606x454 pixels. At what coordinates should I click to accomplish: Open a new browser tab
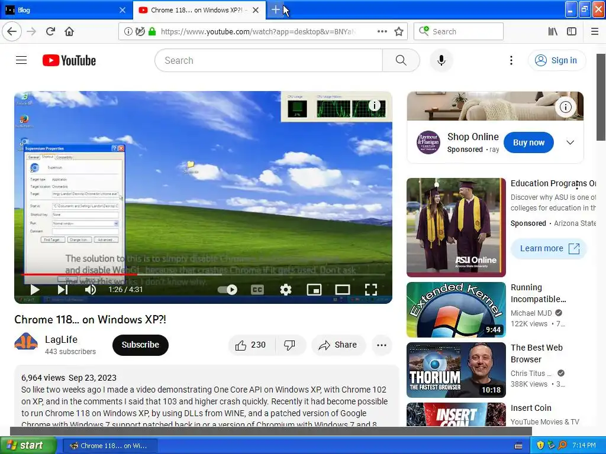pyautogui.click(x=275, y=9)
